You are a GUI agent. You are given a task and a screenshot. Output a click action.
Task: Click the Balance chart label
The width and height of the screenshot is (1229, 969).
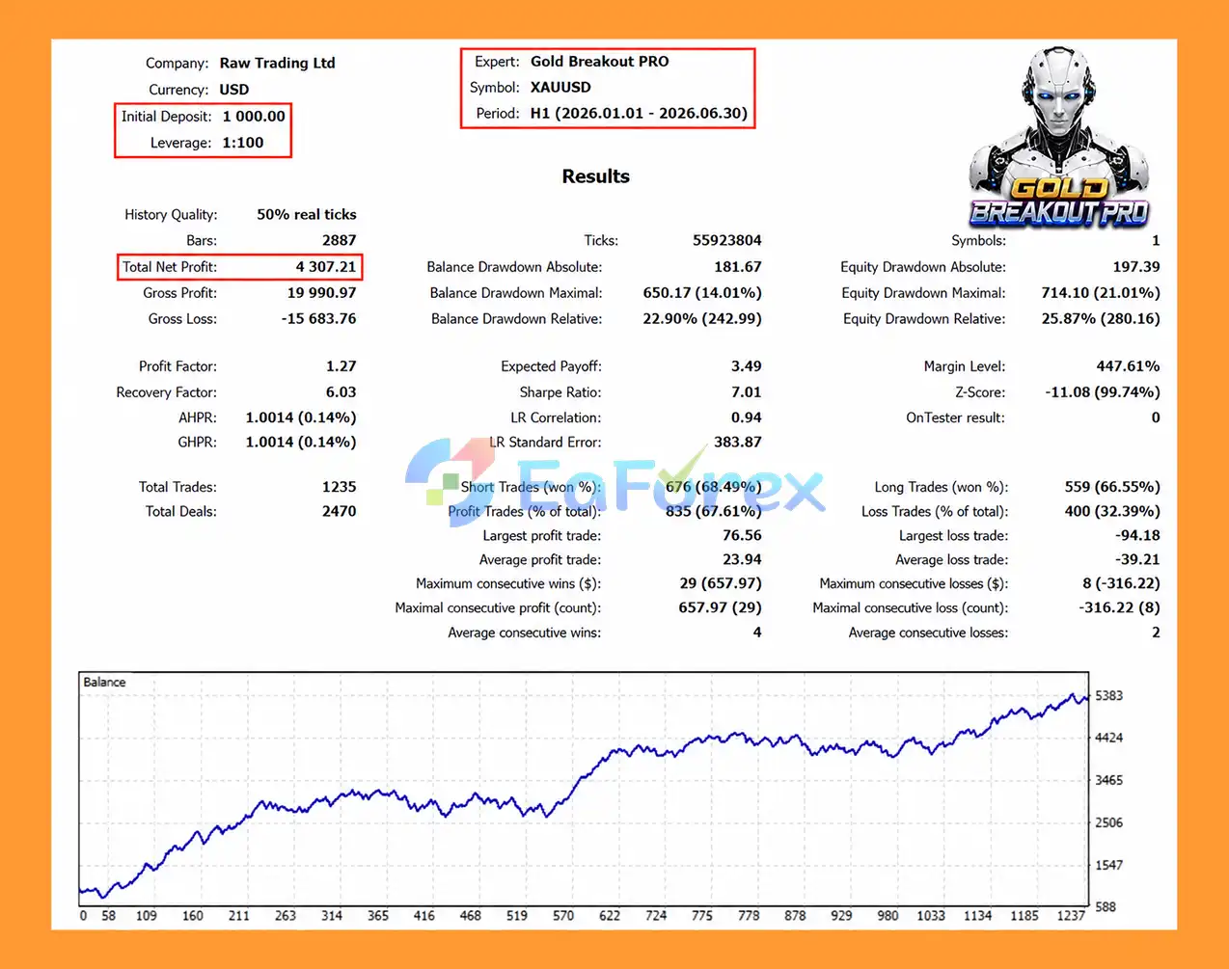[104, 682]
